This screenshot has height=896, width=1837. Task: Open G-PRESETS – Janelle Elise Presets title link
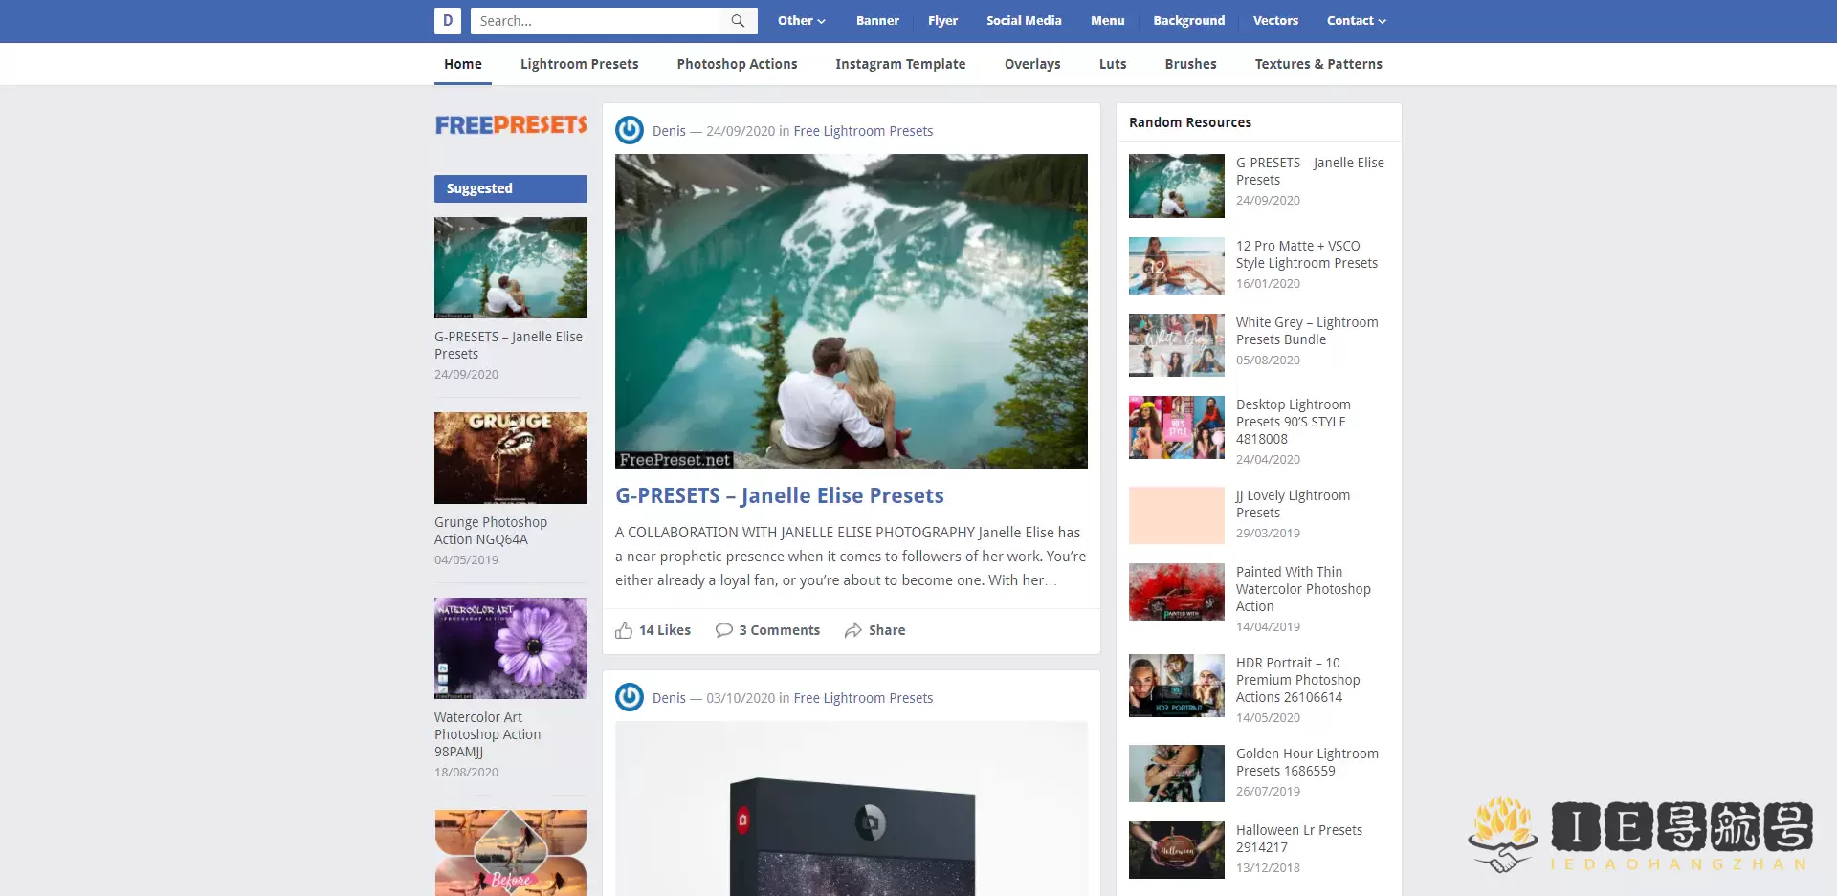coord(779,495)
